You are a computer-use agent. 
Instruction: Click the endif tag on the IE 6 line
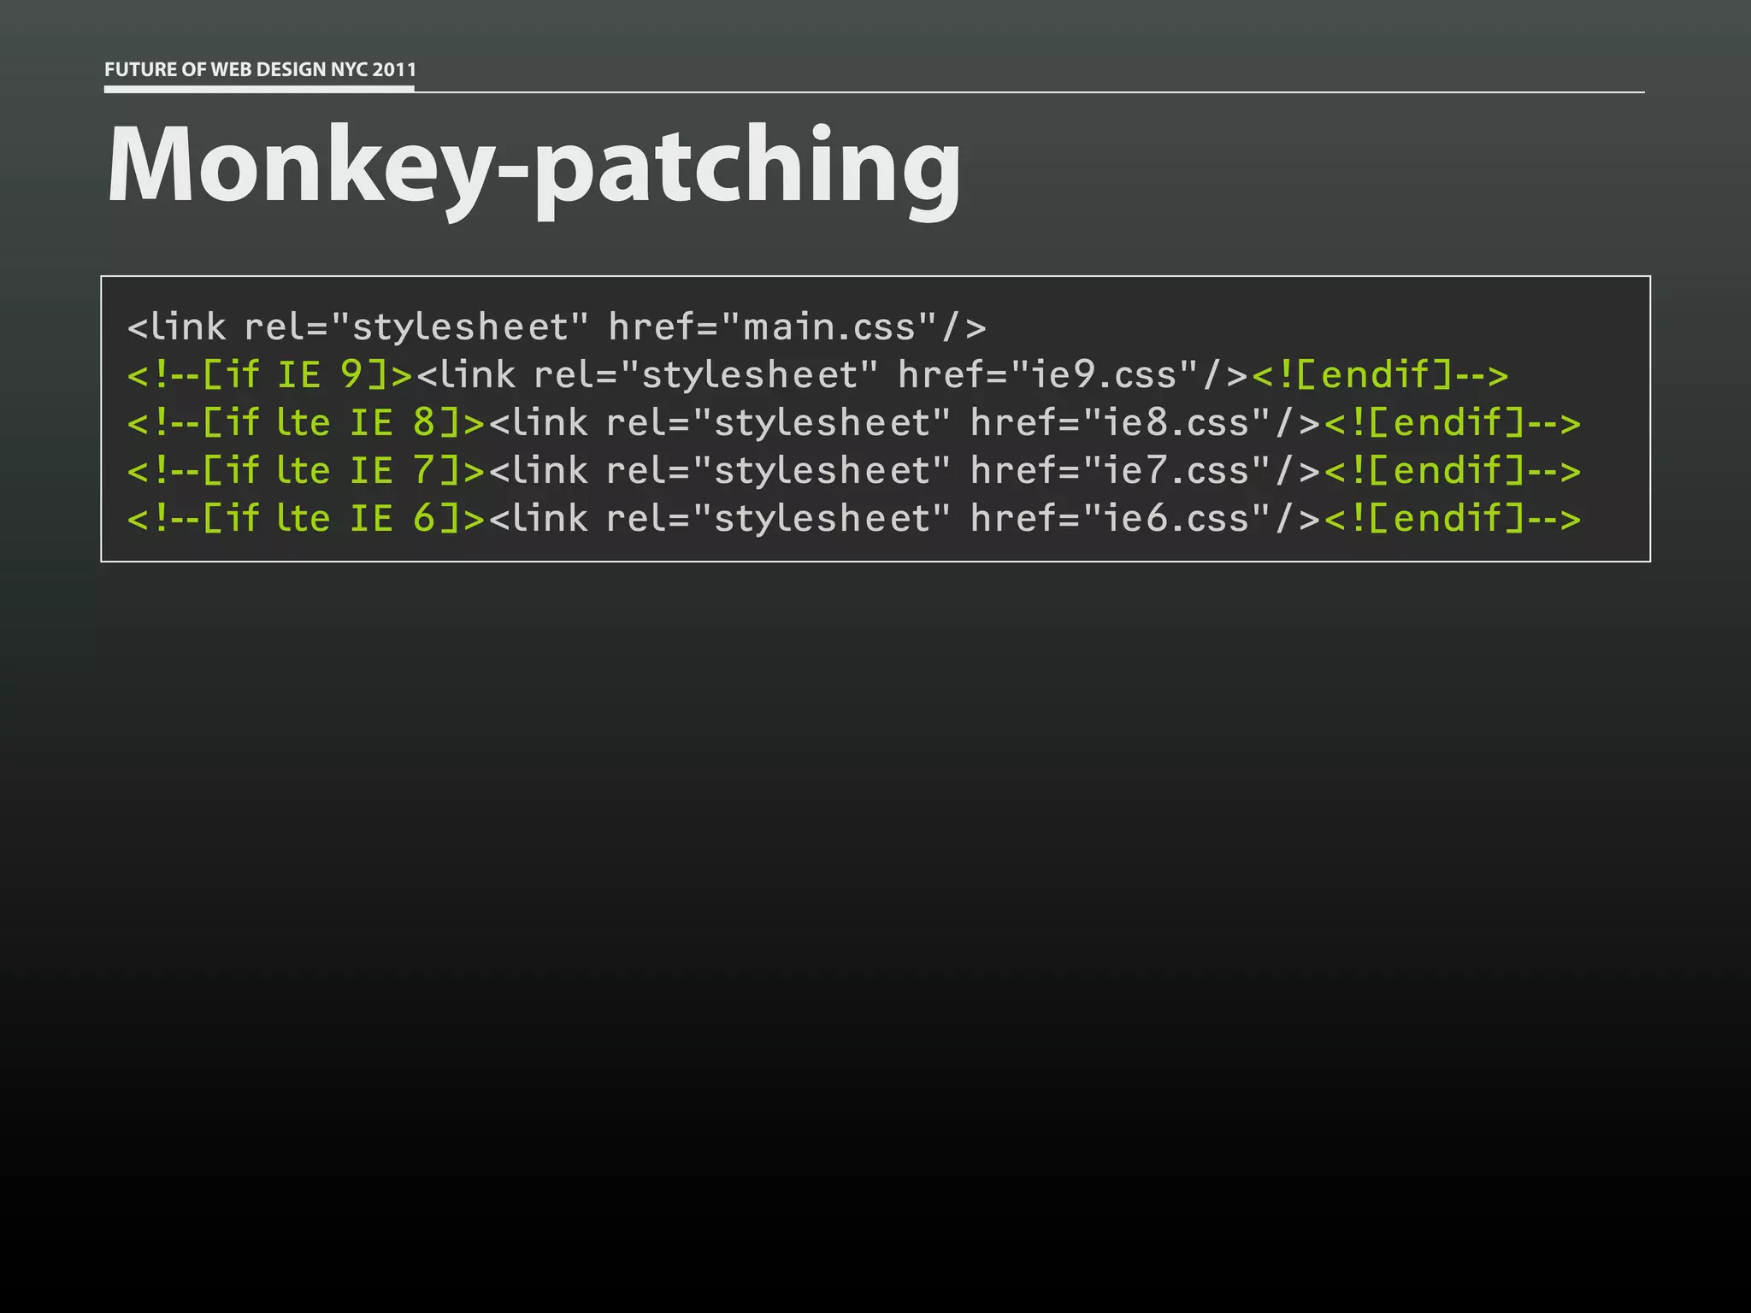tap(1452, 518)
